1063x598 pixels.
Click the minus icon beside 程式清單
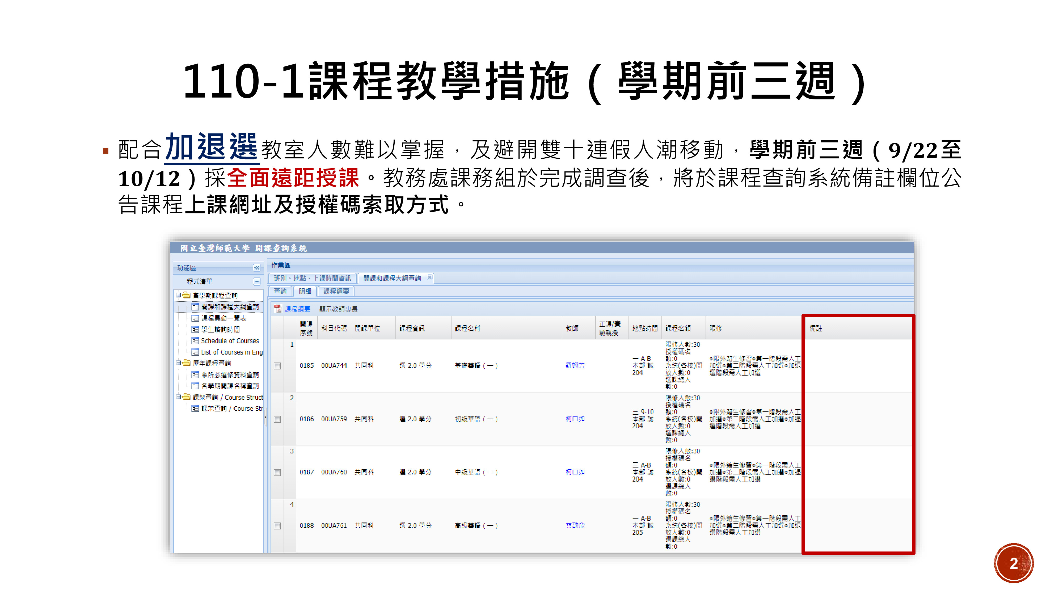tap(257, 281)
